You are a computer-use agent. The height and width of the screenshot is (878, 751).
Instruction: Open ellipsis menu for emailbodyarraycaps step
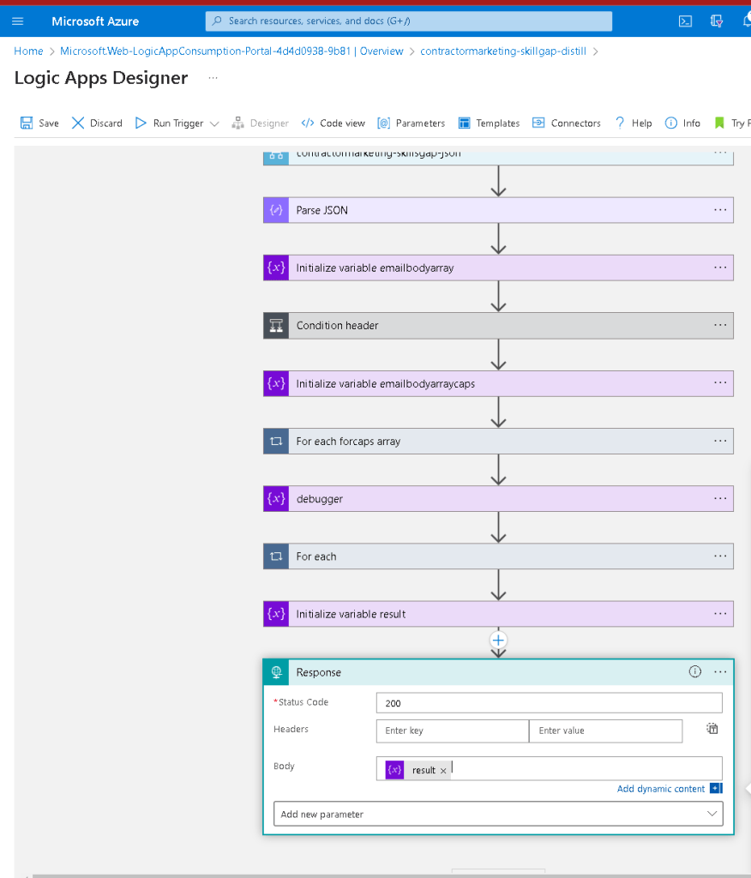pyautogui.click(x=720, y=383)
